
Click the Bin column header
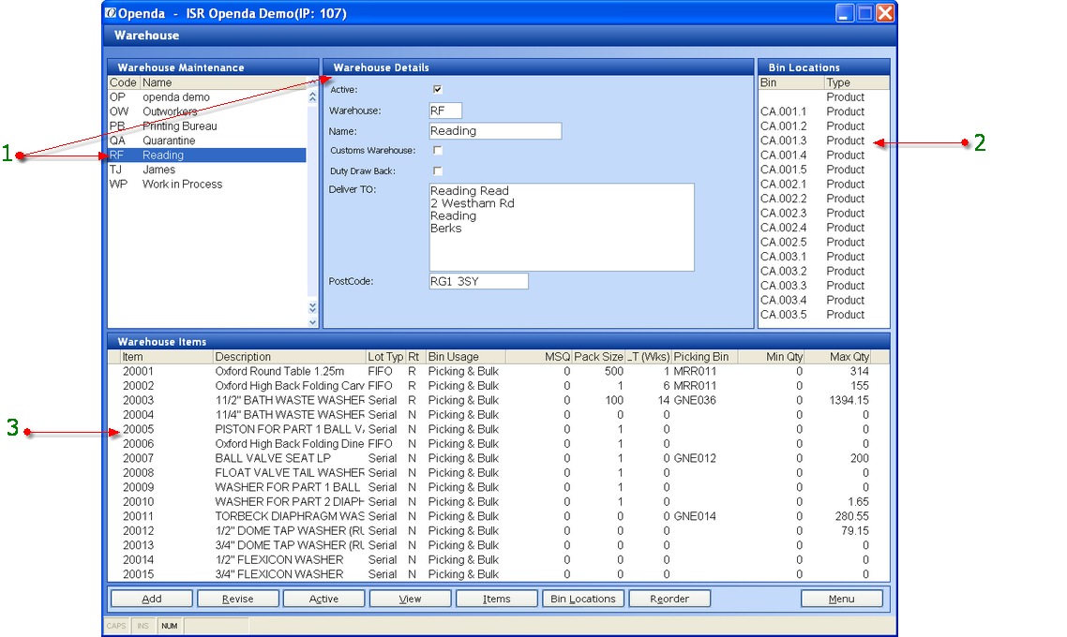tap(791, 82)
